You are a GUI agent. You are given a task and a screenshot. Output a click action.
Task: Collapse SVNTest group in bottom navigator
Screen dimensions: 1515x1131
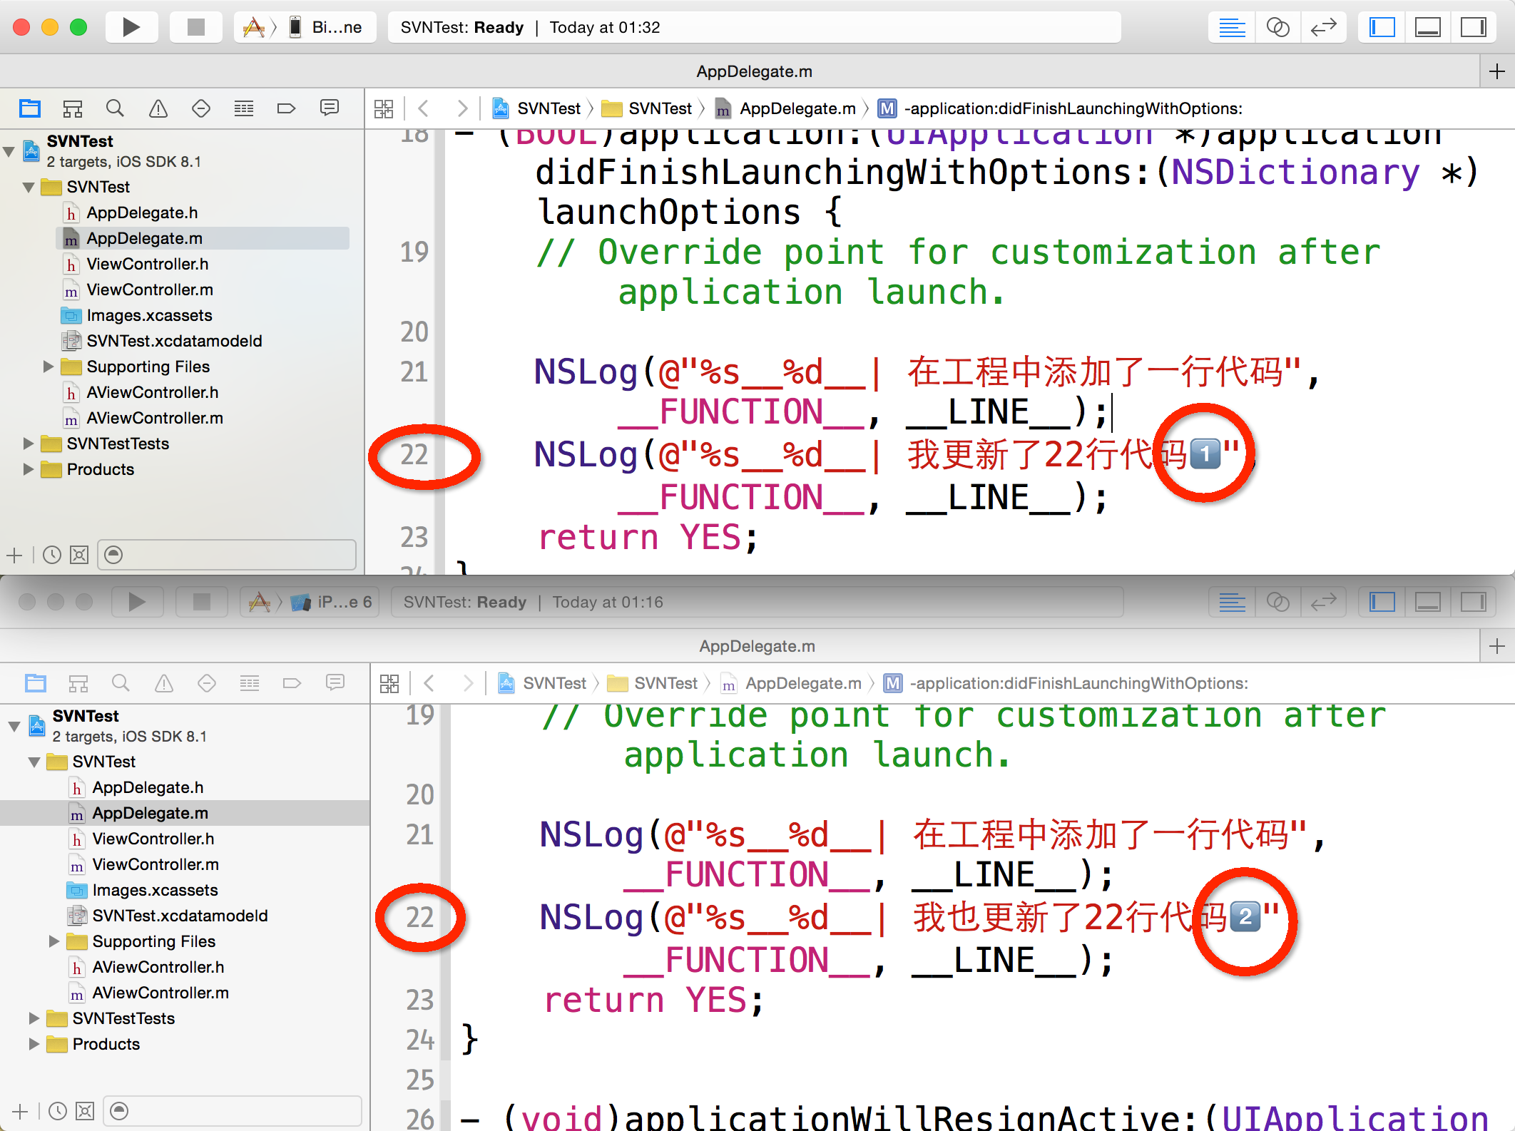(x=35, y=762)
